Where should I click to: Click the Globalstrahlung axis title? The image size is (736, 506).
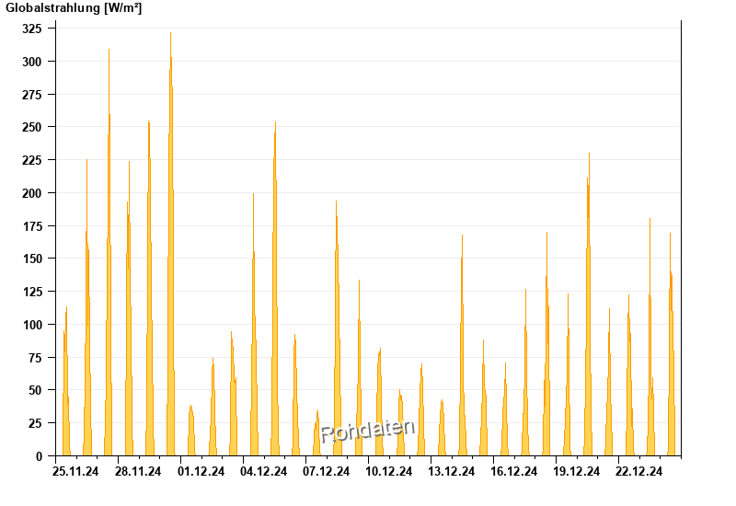[74, 8]
